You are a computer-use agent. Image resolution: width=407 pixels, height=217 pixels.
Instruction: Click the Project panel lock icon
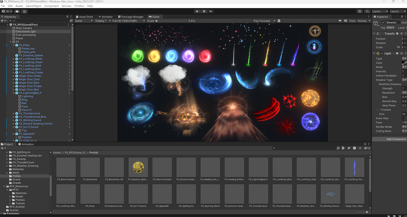point(365,144)
